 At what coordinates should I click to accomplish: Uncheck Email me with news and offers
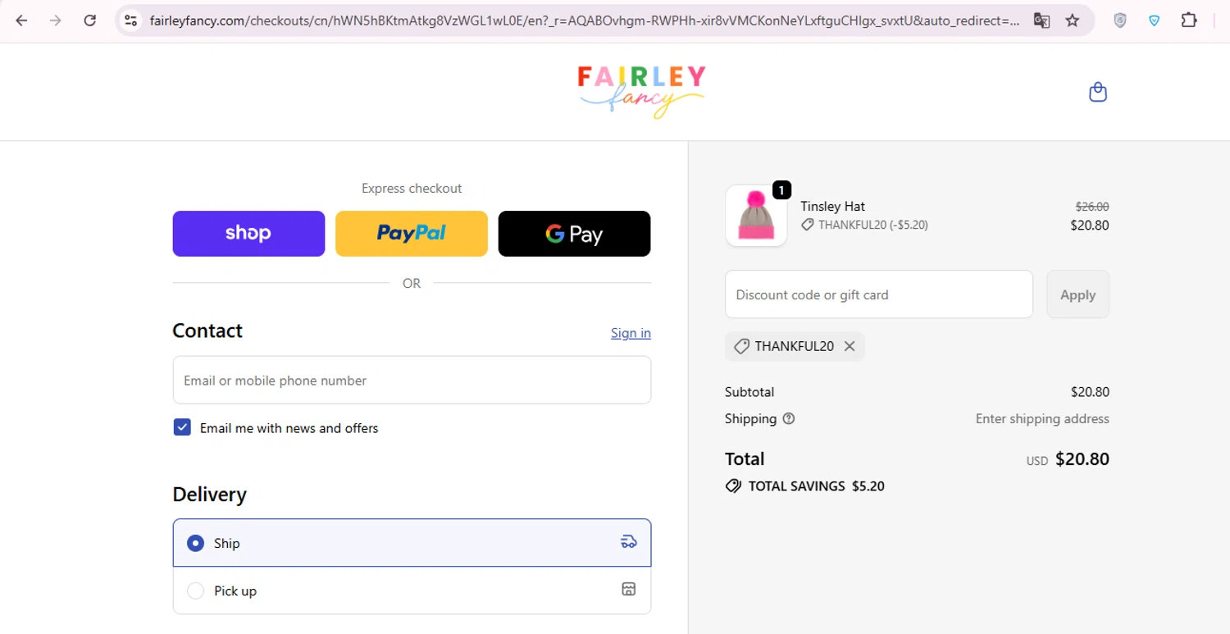182,427
